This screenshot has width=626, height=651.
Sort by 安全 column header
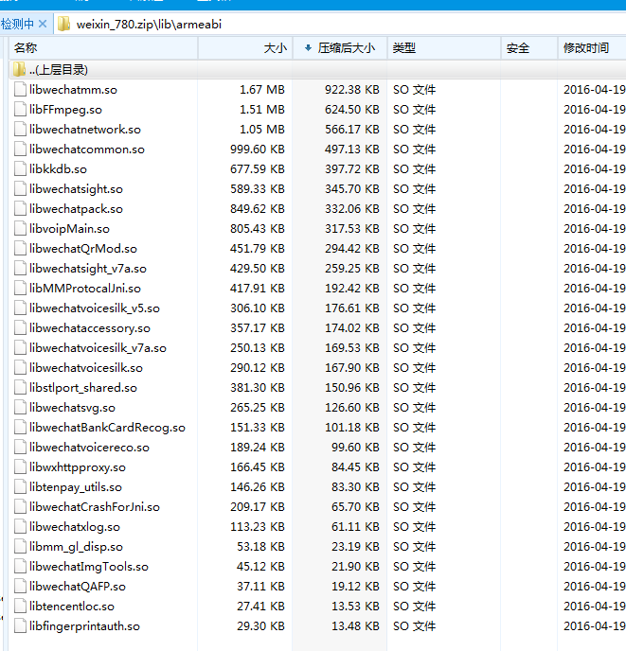[x=529, y=48]
